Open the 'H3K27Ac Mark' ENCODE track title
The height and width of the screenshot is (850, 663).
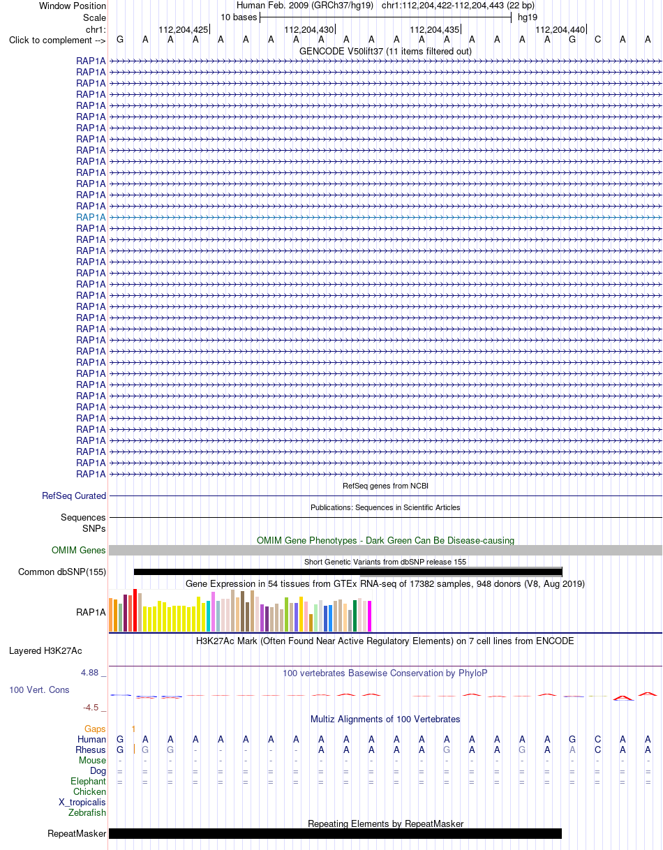point(385,641)
